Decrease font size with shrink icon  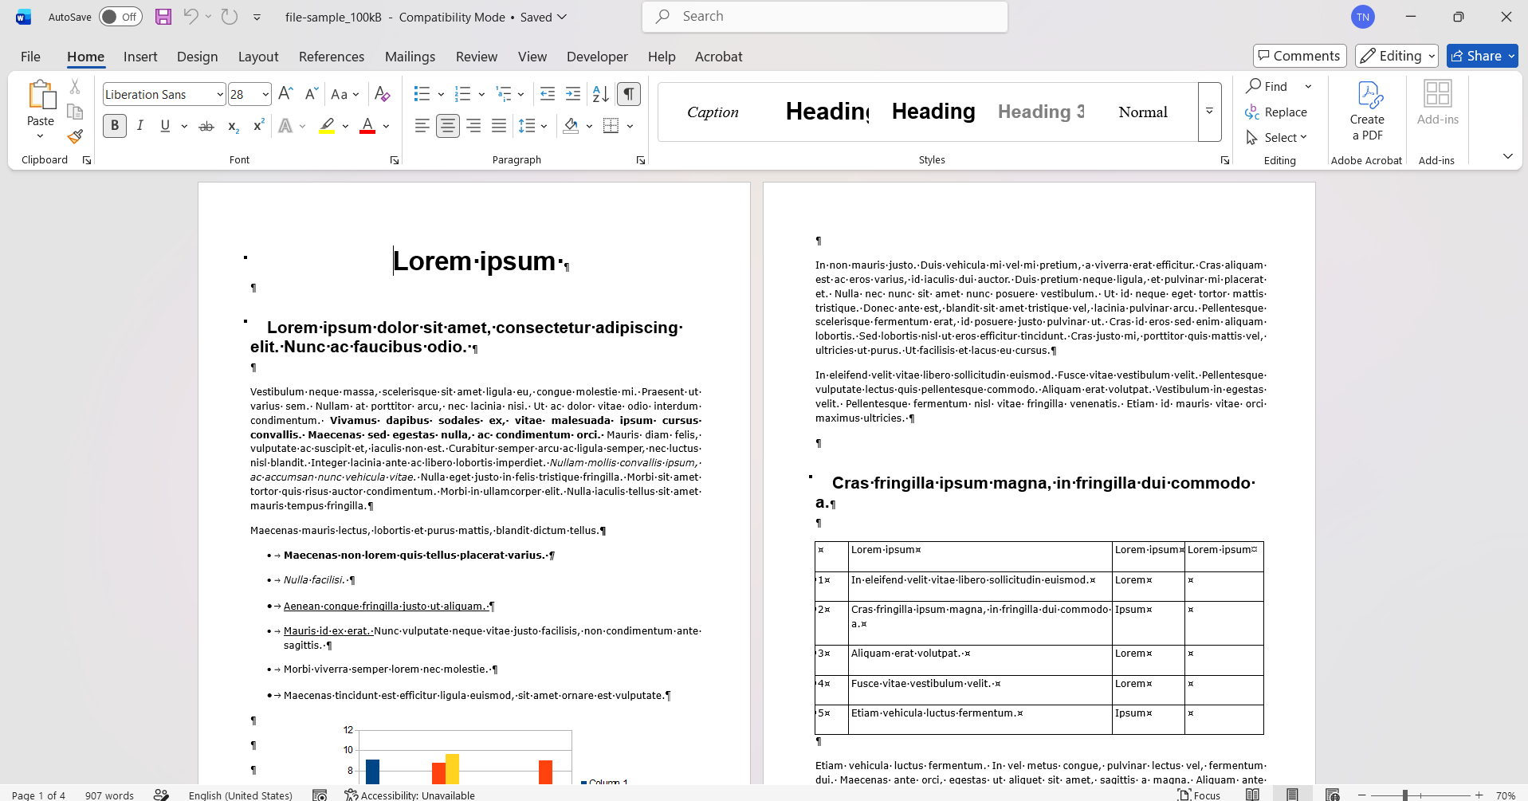pos(312,94)
